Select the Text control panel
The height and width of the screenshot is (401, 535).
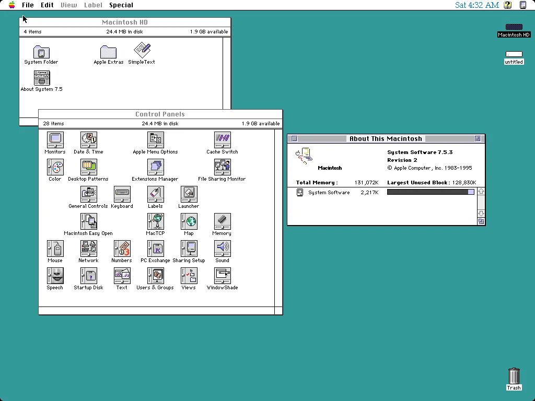(122, 276)
